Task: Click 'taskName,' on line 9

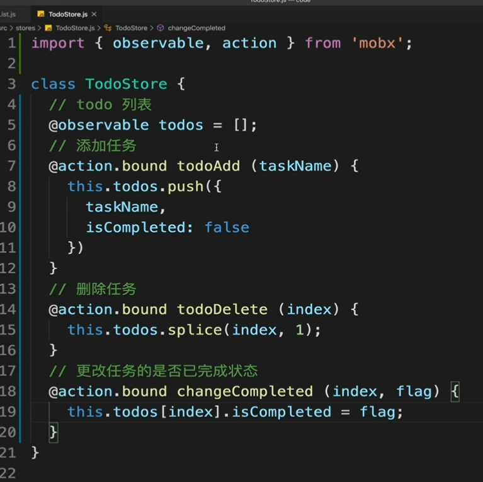Action: [x=126, y=207]
